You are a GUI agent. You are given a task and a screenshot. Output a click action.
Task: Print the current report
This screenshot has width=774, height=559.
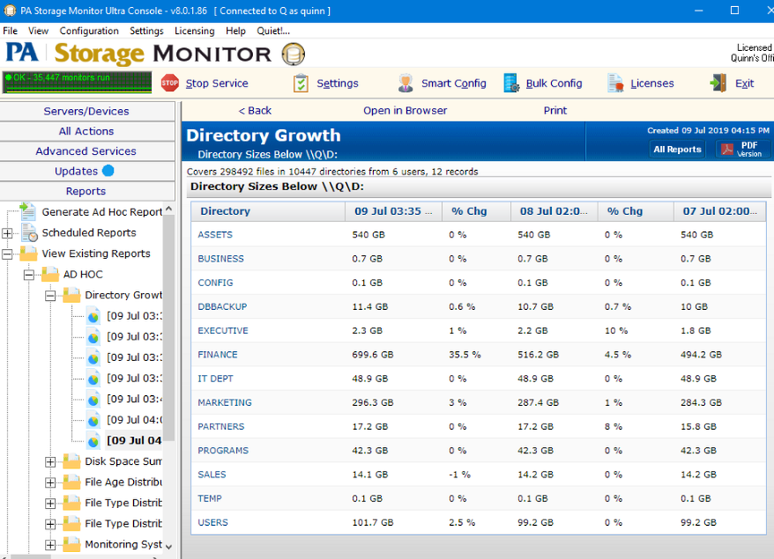(x=555, y=111)
